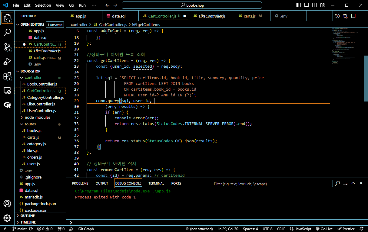Open changes with the compare icon
The image size is (368, 232).
[345, 16]
